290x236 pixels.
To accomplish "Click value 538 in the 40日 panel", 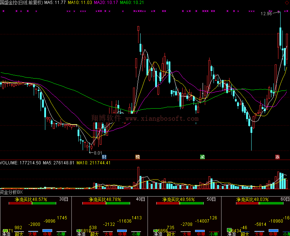I will [93, 228].
